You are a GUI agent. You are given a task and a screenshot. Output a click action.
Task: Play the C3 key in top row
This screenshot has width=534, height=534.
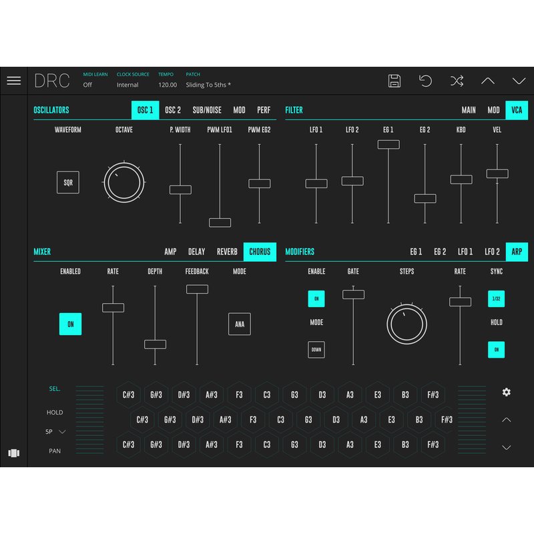coord(266,394)
